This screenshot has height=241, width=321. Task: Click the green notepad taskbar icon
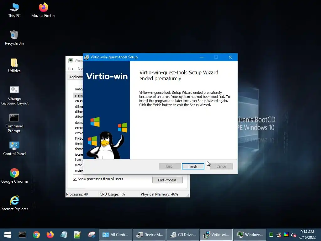[x=77, y=235]
